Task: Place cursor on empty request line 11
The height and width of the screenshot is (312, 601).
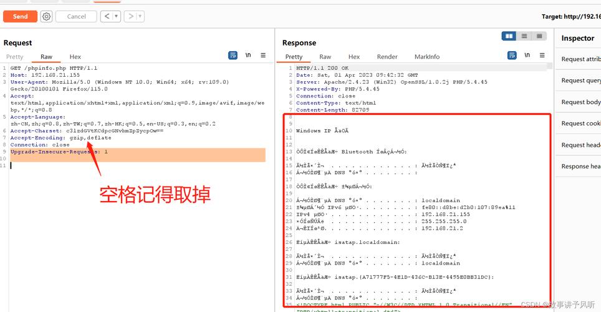Action: (138, 165)
